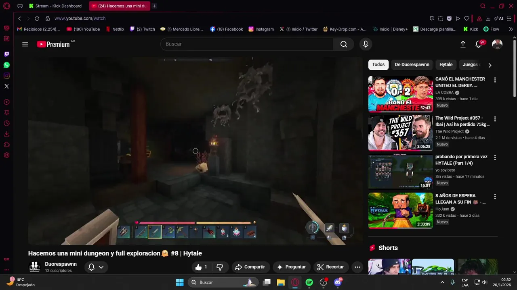The height and width of the screenshot is (290, 517).
Task: Open the Opera main menu logo
Action: [x=6, y=6]
